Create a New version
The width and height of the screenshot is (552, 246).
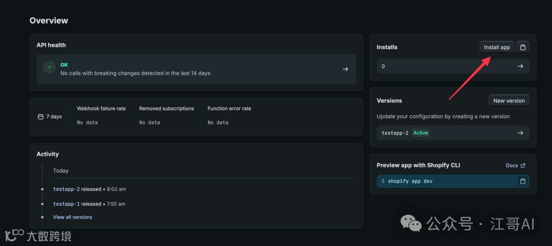click(509, 101)
